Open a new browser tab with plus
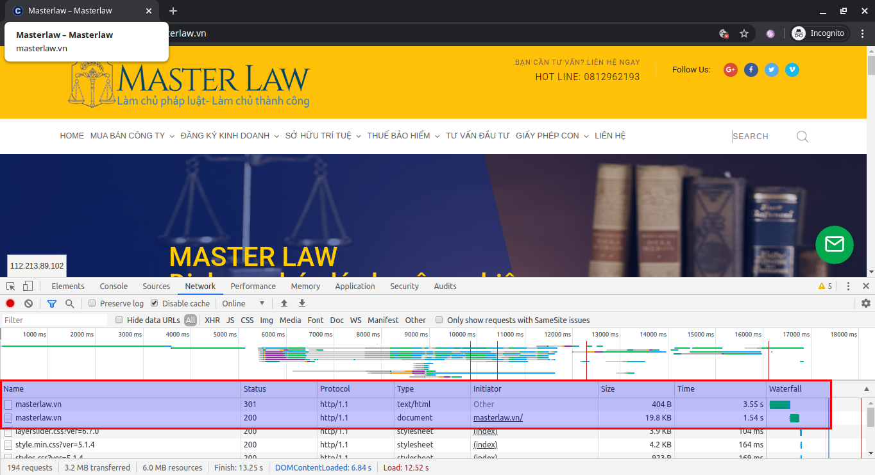This screenshot has height=475, width=875. pos(173,11)
